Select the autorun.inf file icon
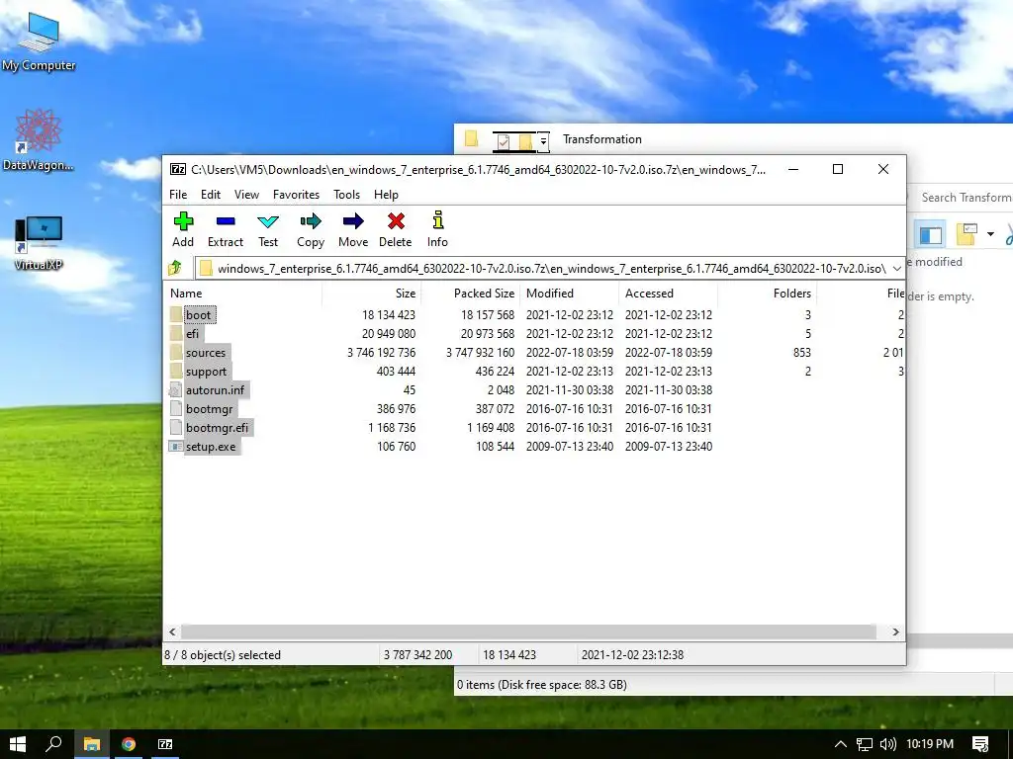Viewport: 1013px width, 759px height. (x=175, y=389)
